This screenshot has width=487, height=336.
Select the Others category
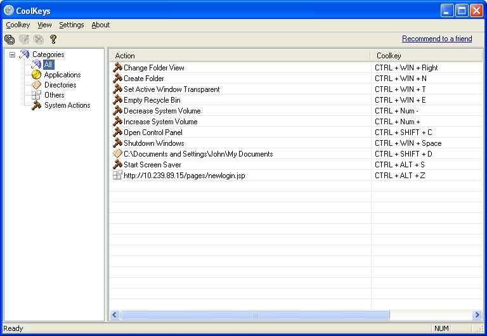[55, 95]
